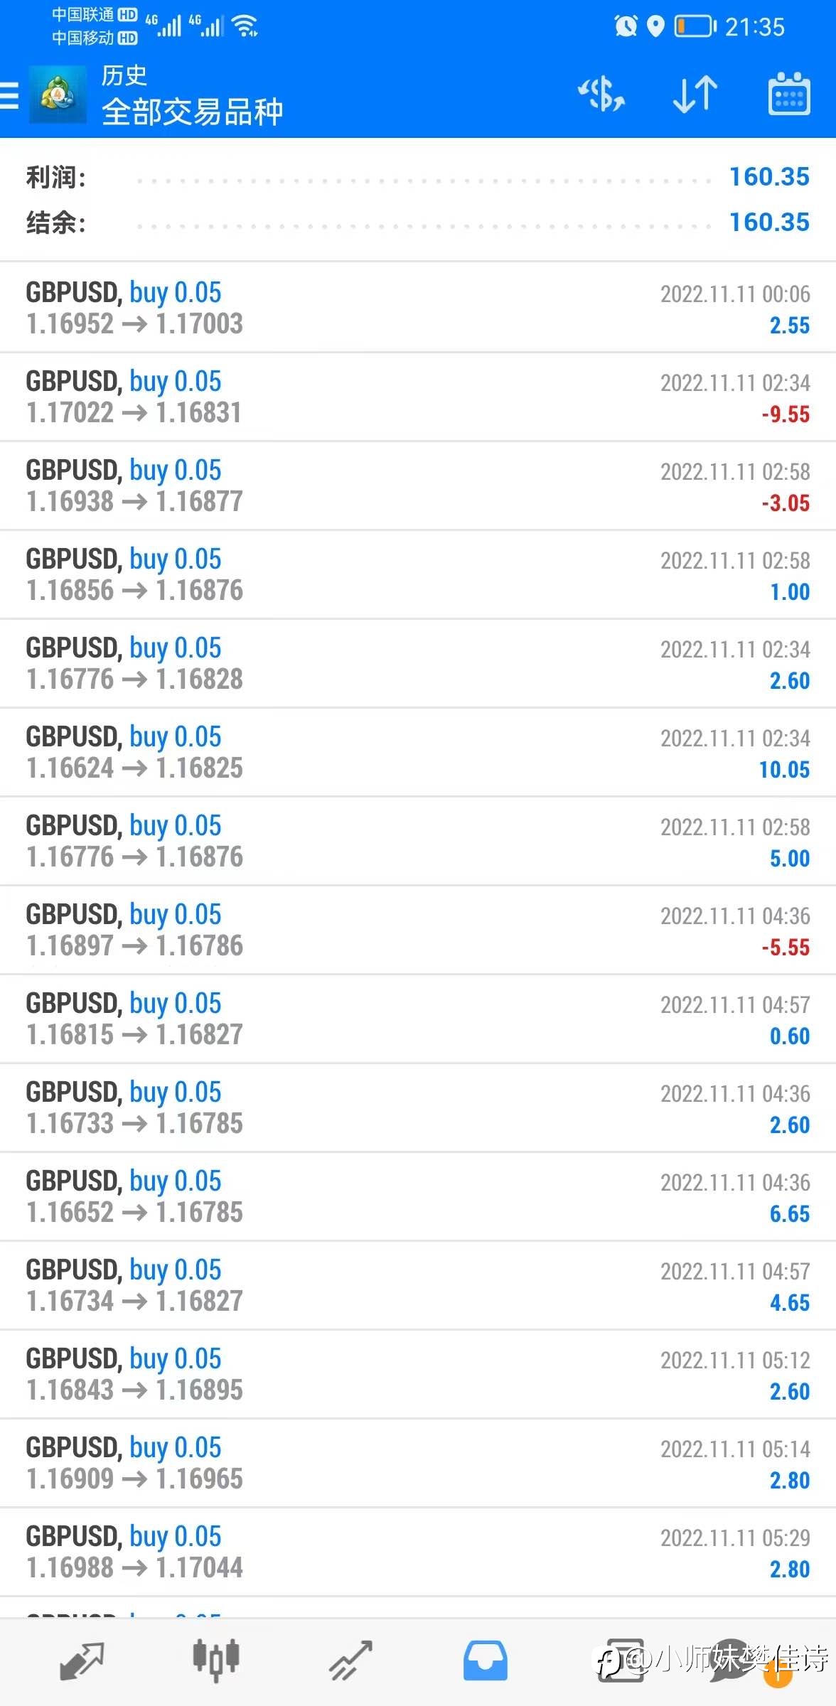Open the GBPUSD trade closed at 05:29
The width and height of the screenshot is (836, 1706).
(x=418, y=1552)
